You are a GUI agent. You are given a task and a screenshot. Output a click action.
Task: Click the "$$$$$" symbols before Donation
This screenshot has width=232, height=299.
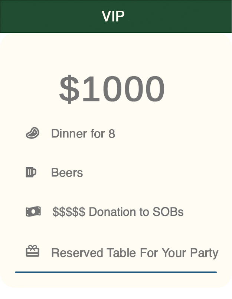69,212
